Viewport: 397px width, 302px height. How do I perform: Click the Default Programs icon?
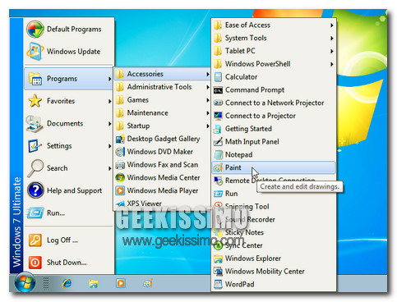click(x=35, y=29)
